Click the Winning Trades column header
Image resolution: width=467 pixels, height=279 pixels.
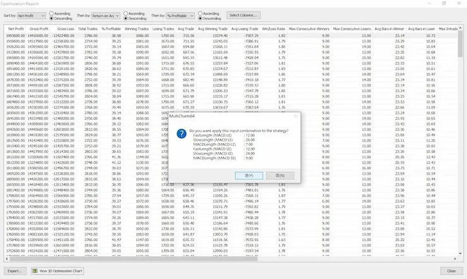(136, 29)
